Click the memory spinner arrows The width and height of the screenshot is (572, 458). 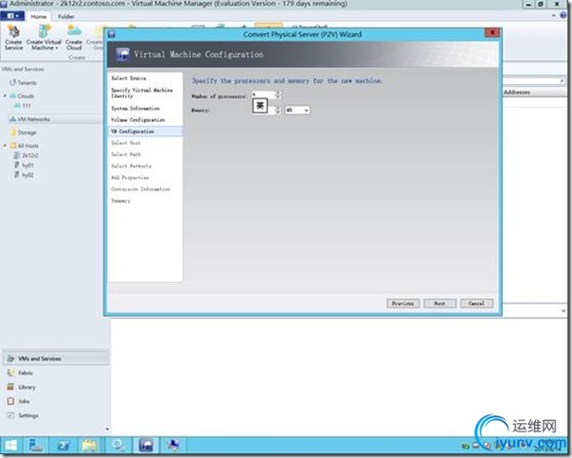tap(278, 110)
